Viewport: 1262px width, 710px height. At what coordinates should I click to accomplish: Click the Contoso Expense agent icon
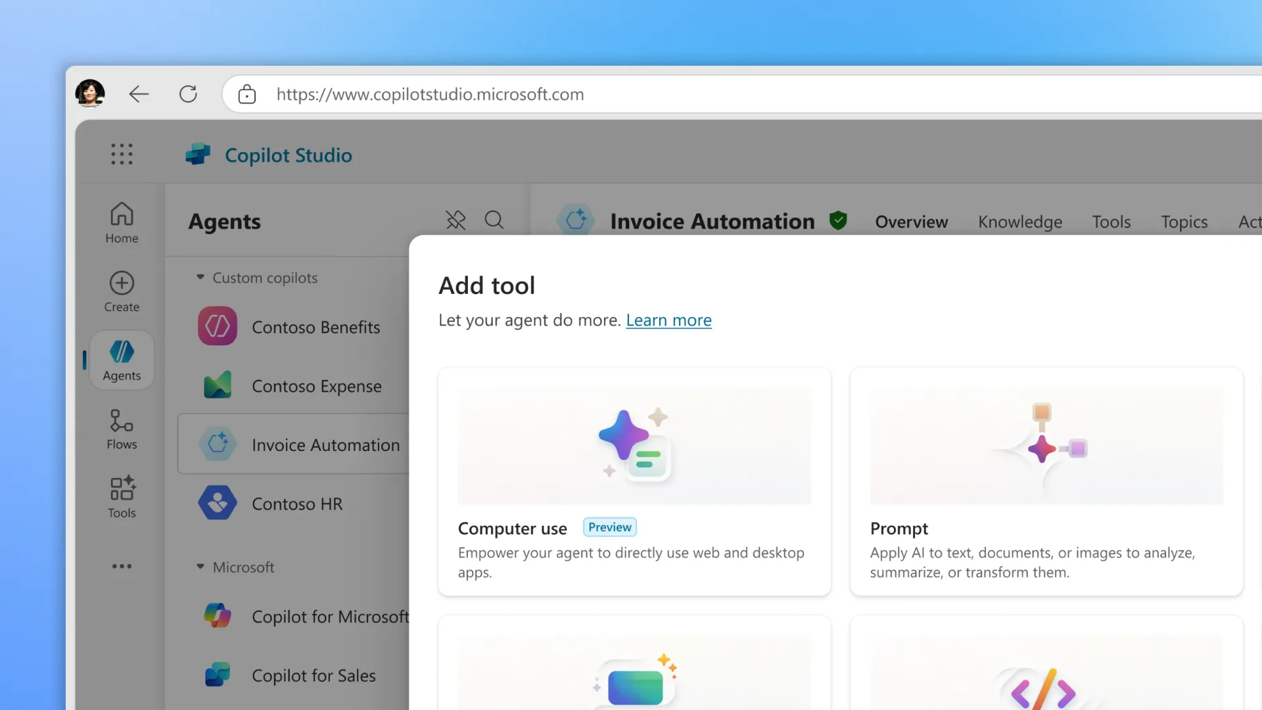pyautogui.click(x=218, y=385)
